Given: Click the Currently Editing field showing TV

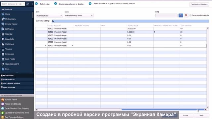Looking at the screenshot, I should [x=130, y=21].
